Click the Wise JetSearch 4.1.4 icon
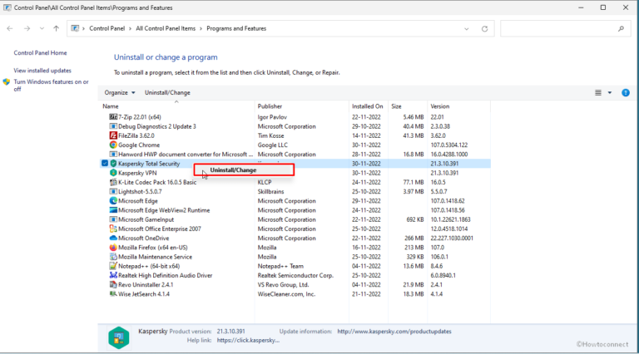 pyautogui.click(x=113, y=294)
